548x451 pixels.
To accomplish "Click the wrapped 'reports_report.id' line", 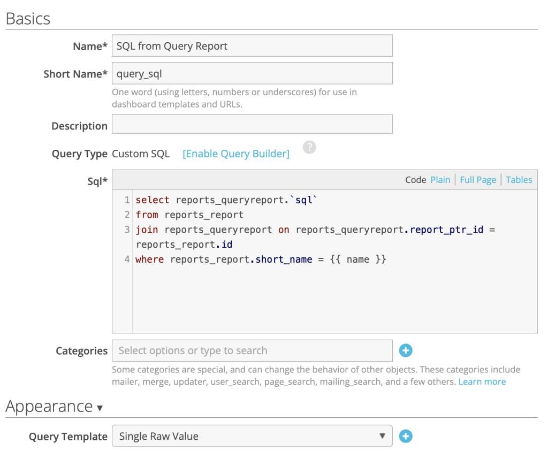I will click(184, 244).
